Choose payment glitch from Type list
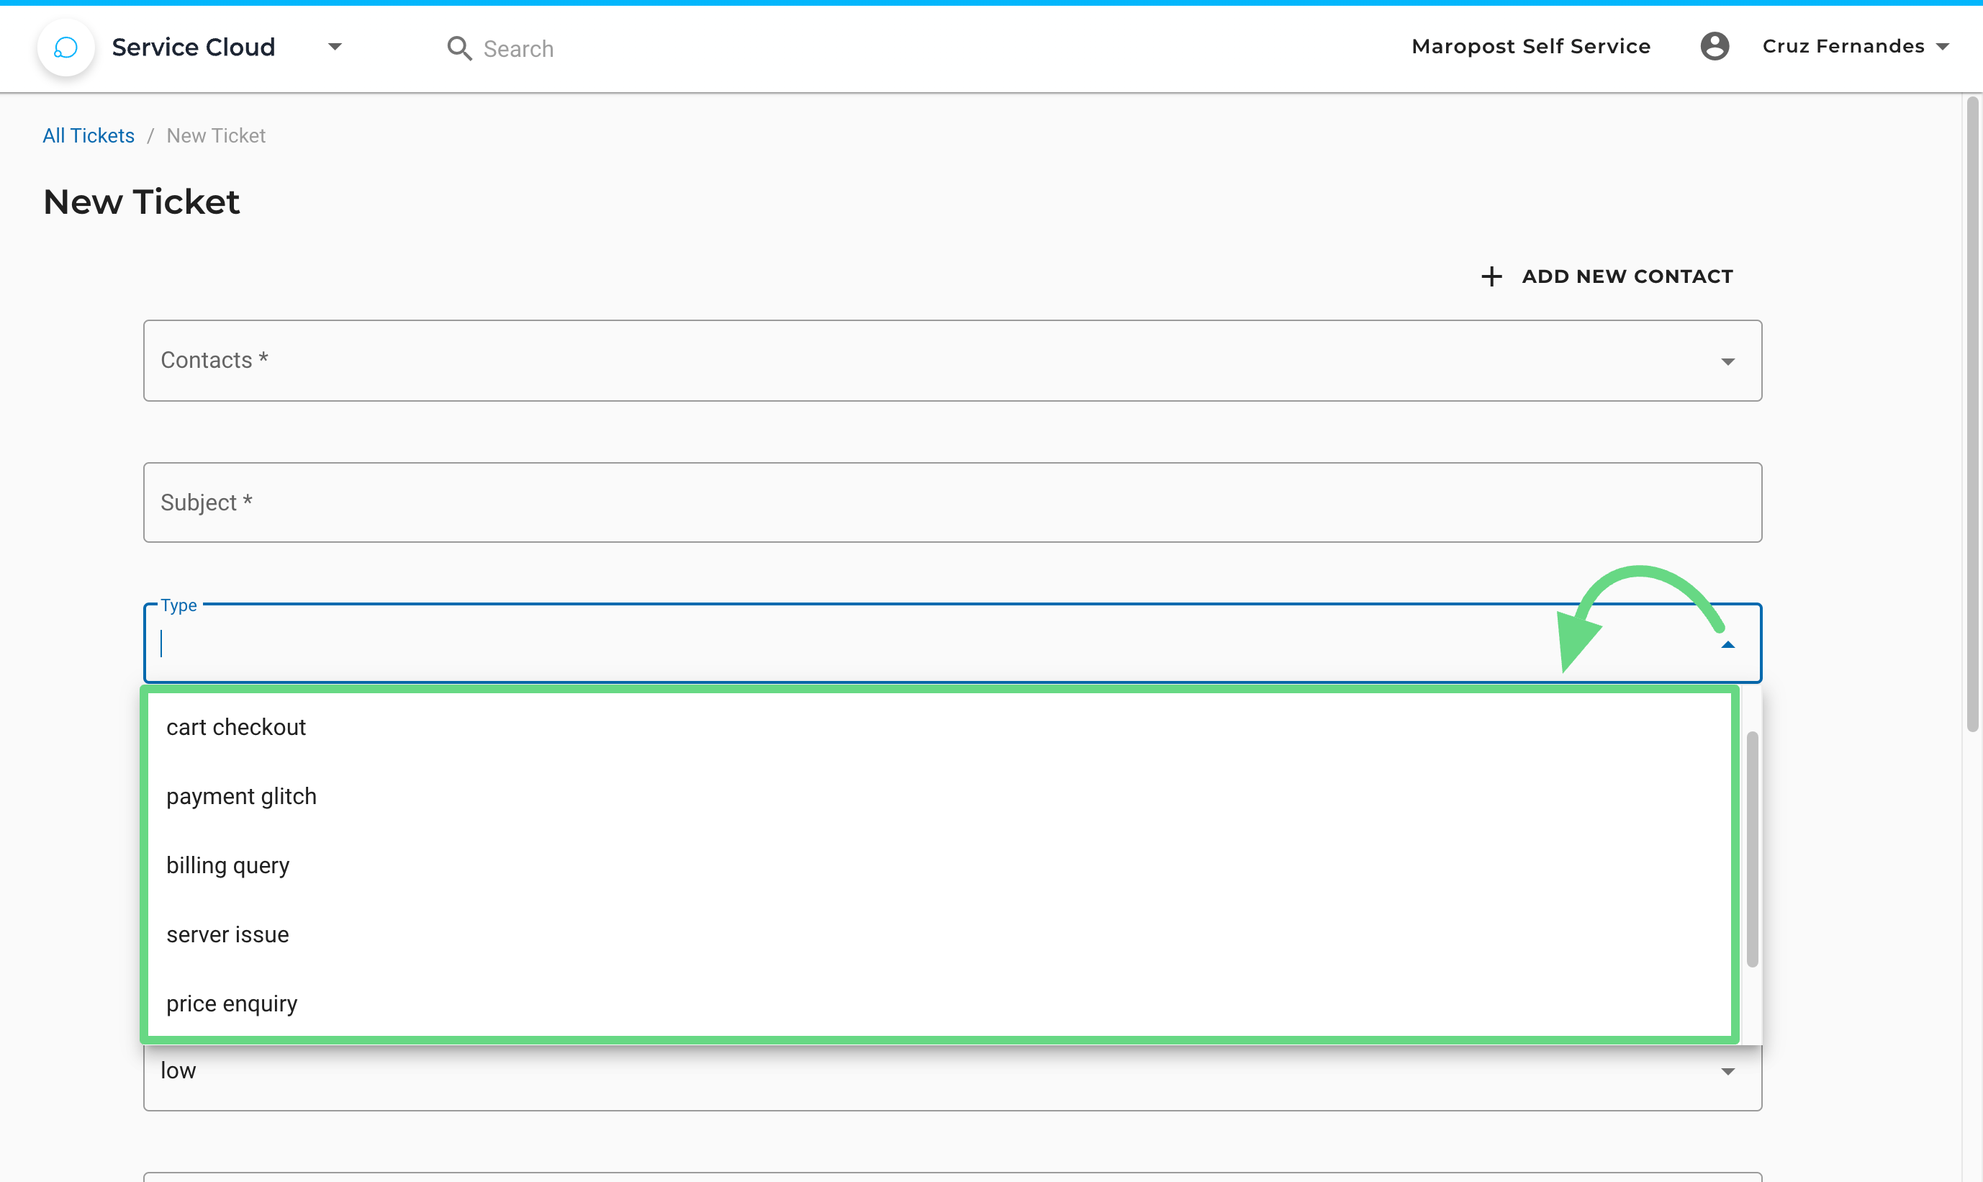Viewport: 1983px width, 1182px height. point(241,796)
